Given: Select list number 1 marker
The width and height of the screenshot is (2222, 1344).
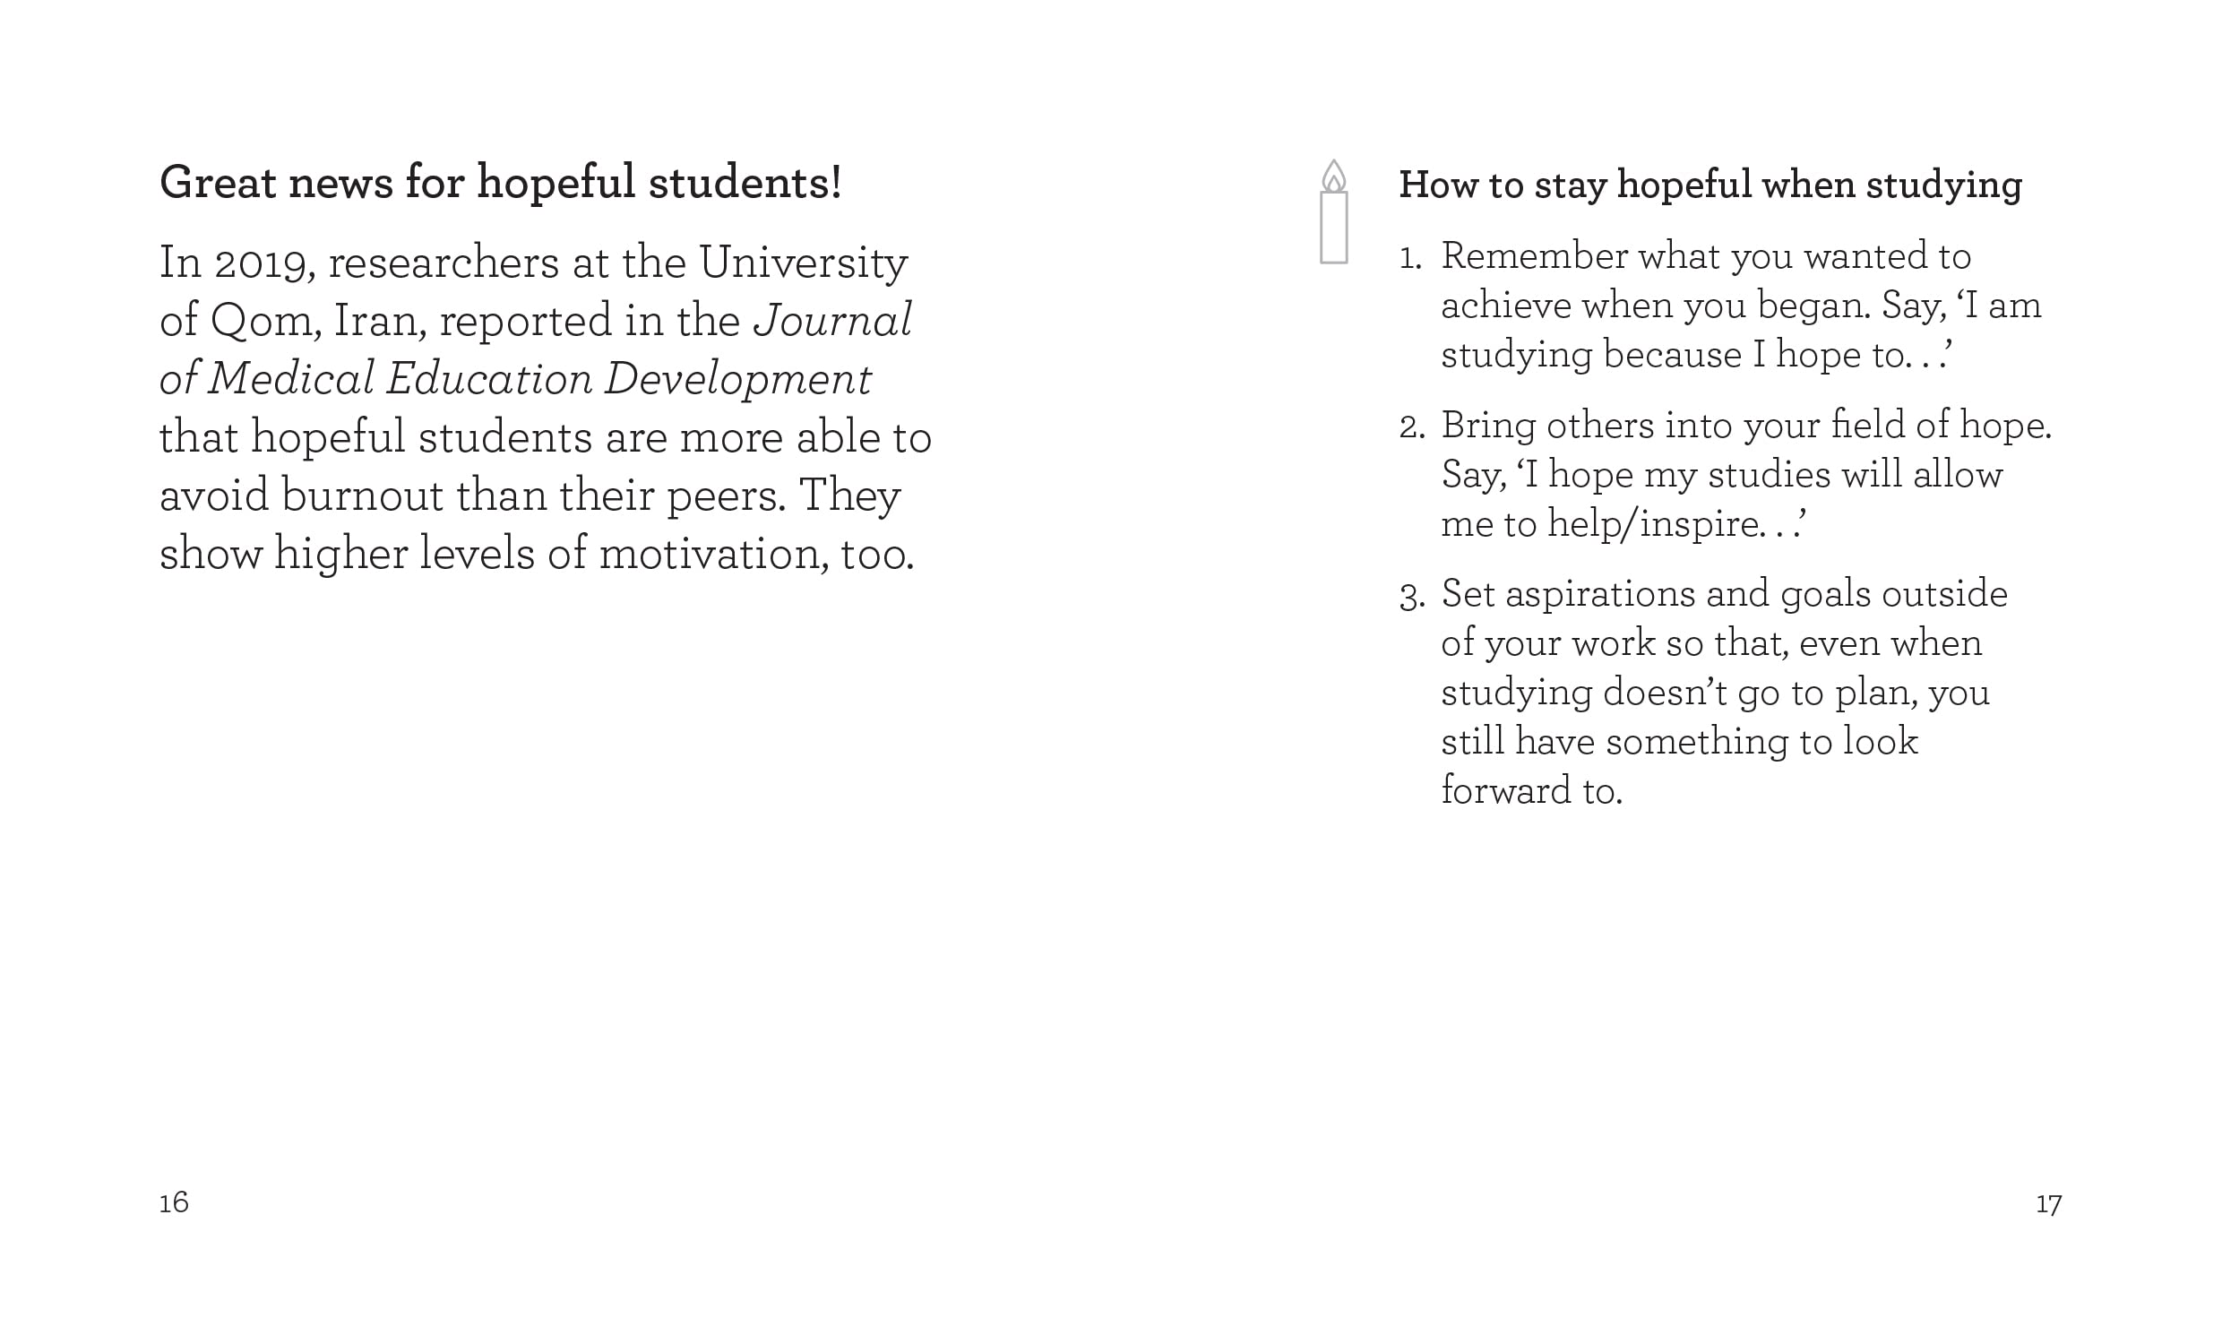Looking at the screenshot, I should click(1410, 259).
